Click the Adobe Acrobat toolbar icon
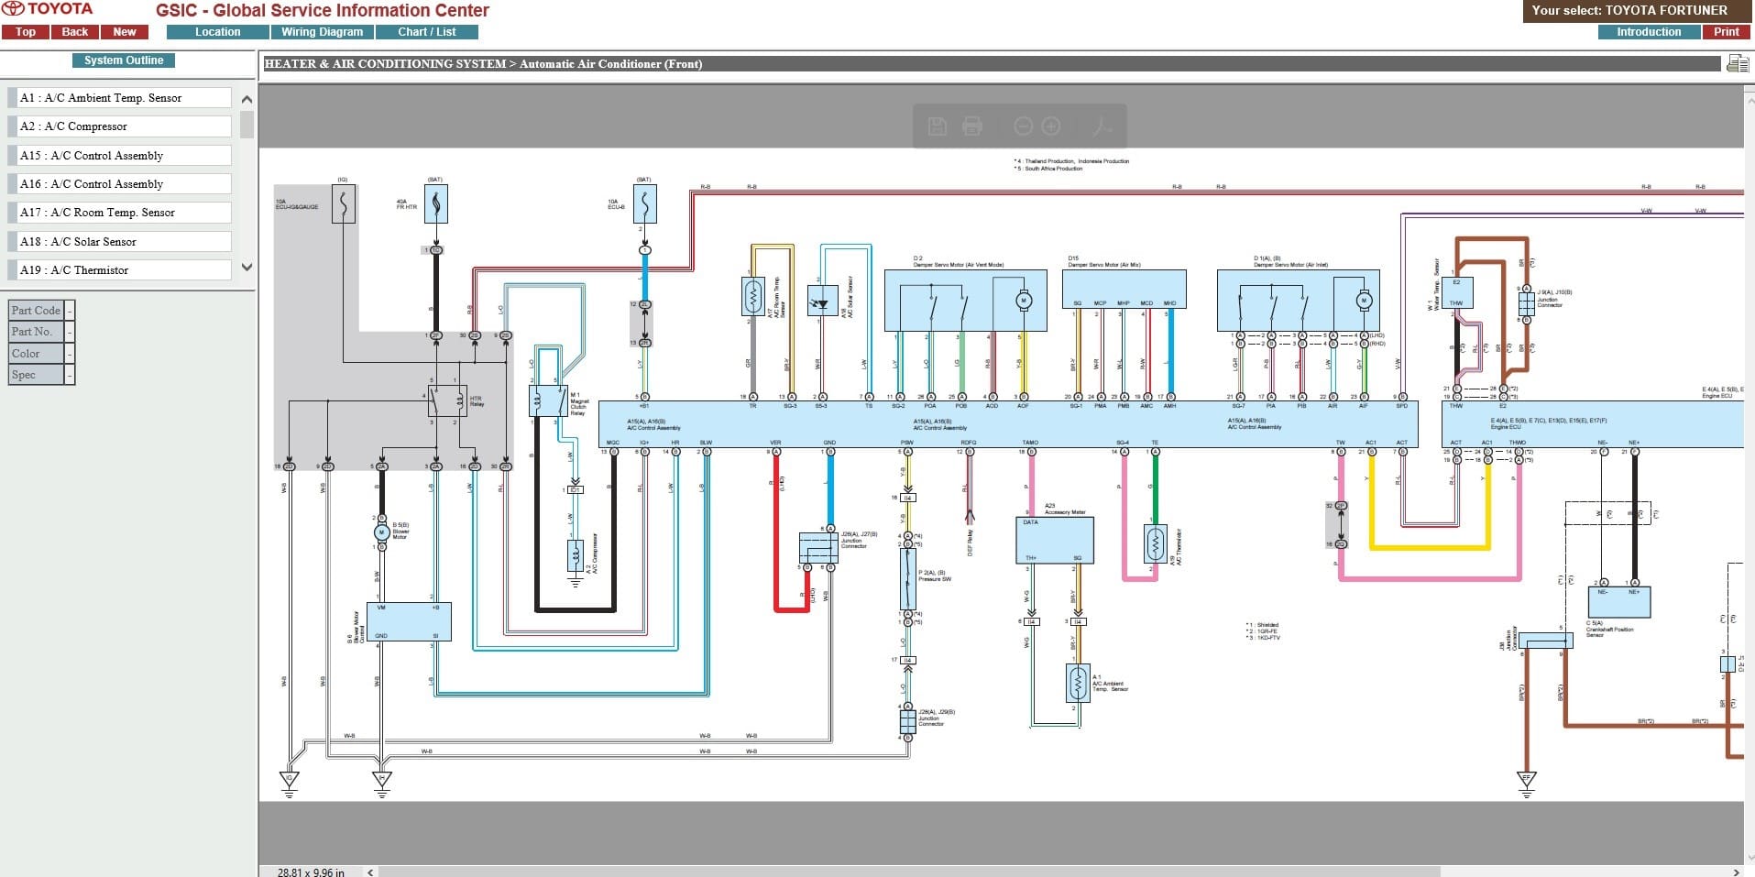The width and height of the screenshot is (1755, 877). [1102, 126]
